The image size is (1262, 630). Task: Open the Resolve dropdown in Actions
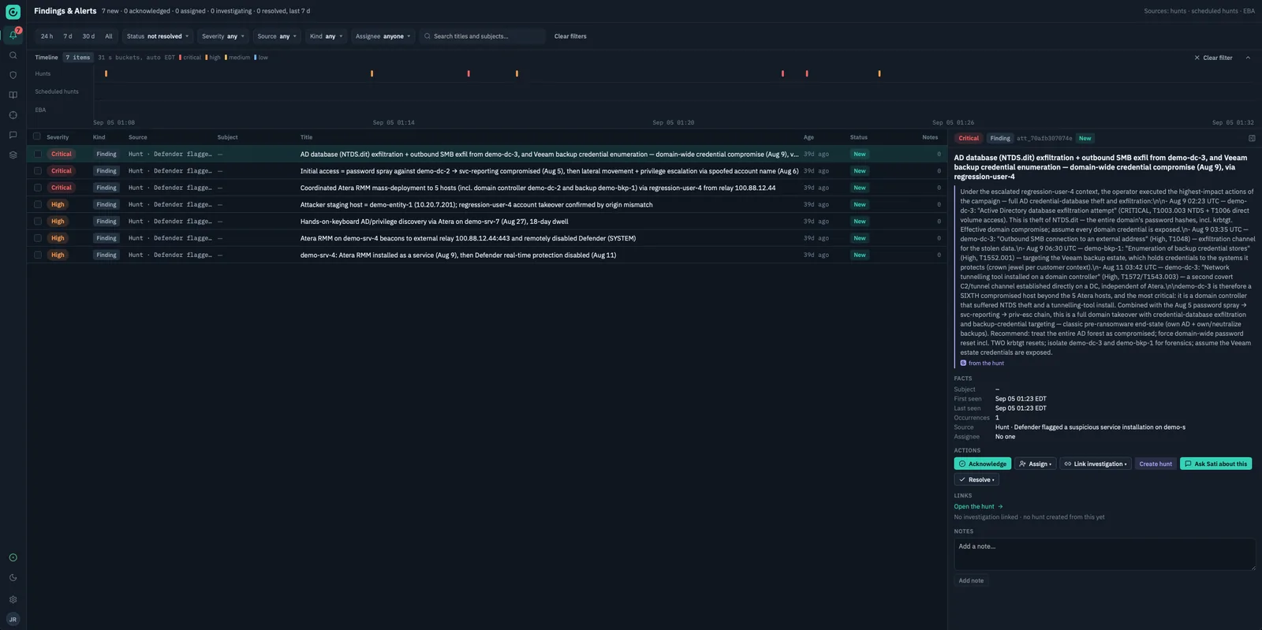(x=976, y=479)
